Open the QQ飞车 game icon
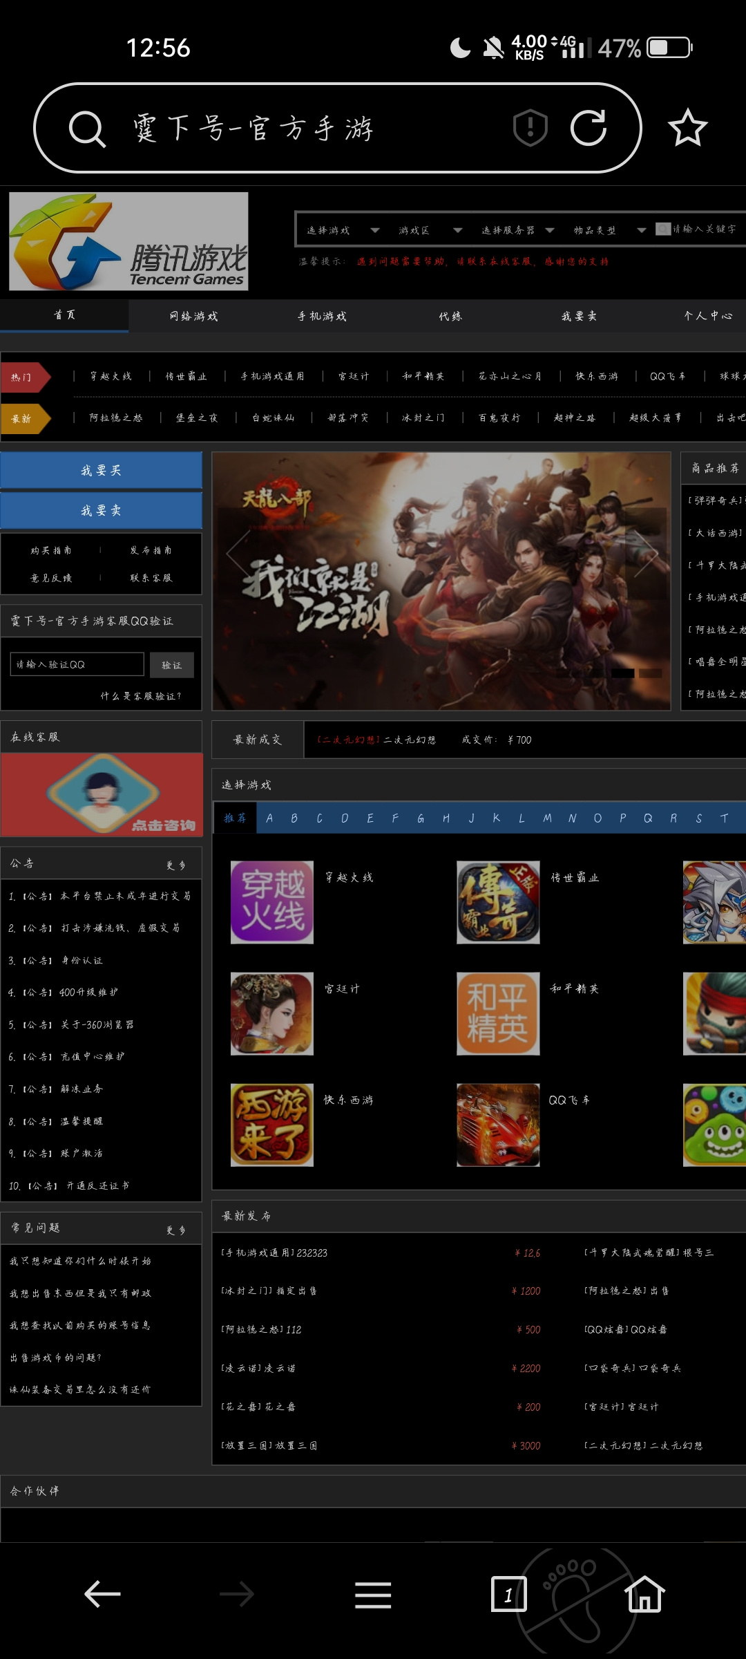The height and width of the screenshot is (1659, 746). point(498,1125)
